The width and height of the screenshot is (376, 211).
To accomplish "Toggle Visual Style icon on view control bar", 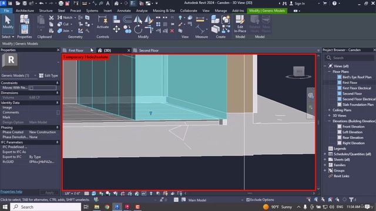I will (94, 193).
